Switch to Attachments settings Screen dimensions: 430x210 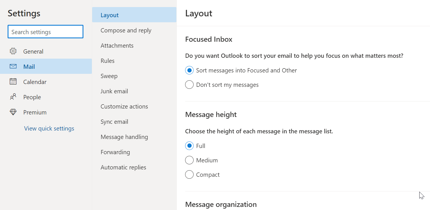[117, 45]
